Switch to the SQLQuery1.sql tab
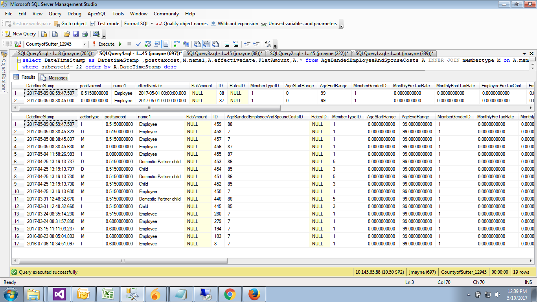The image size is (537, 302). (394, 53)
